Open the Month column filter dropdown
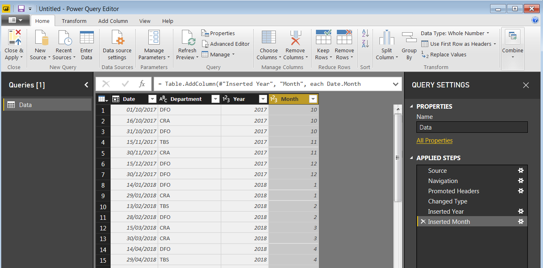The width and height of the screenshot is (543, 268). point(313,99)
